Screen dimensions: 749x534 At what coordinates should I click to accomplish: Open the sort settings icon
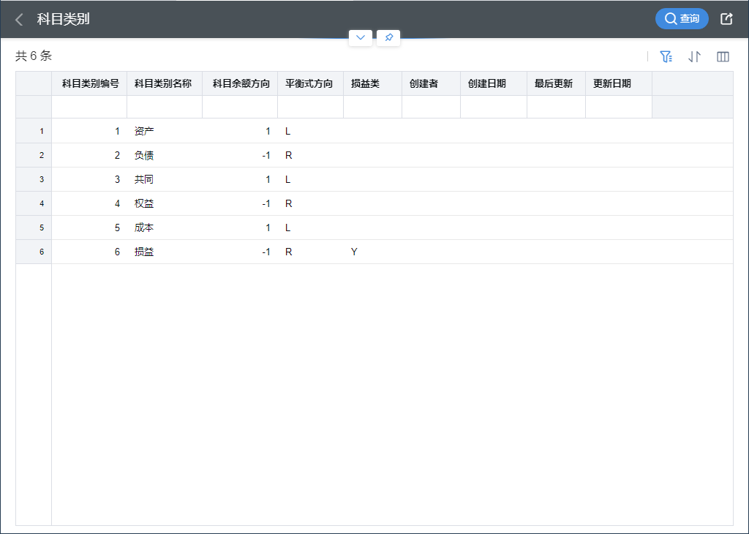[695, 57]
